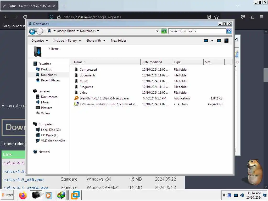Show hidden tray icons arrow

click(x=224, y=195)
